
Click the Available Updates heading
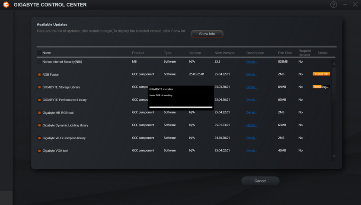pyautogui.click(x=52, y=24)
